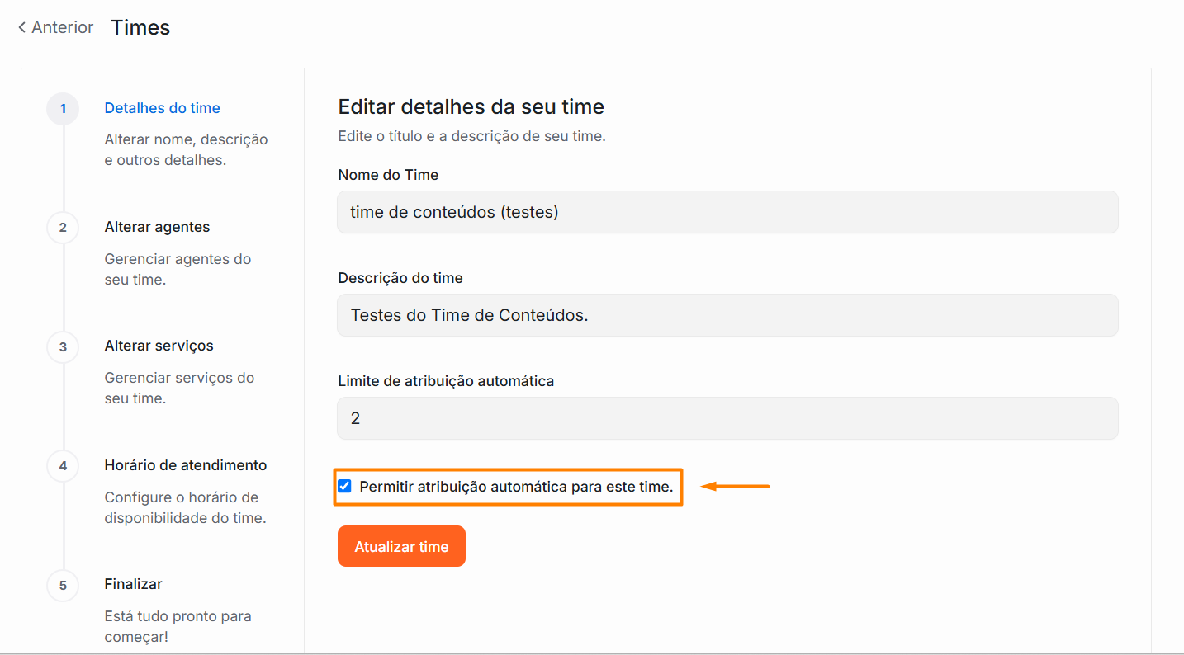Click the step 2 circle icon
1184x655 pixels.
tap(63, 228)
